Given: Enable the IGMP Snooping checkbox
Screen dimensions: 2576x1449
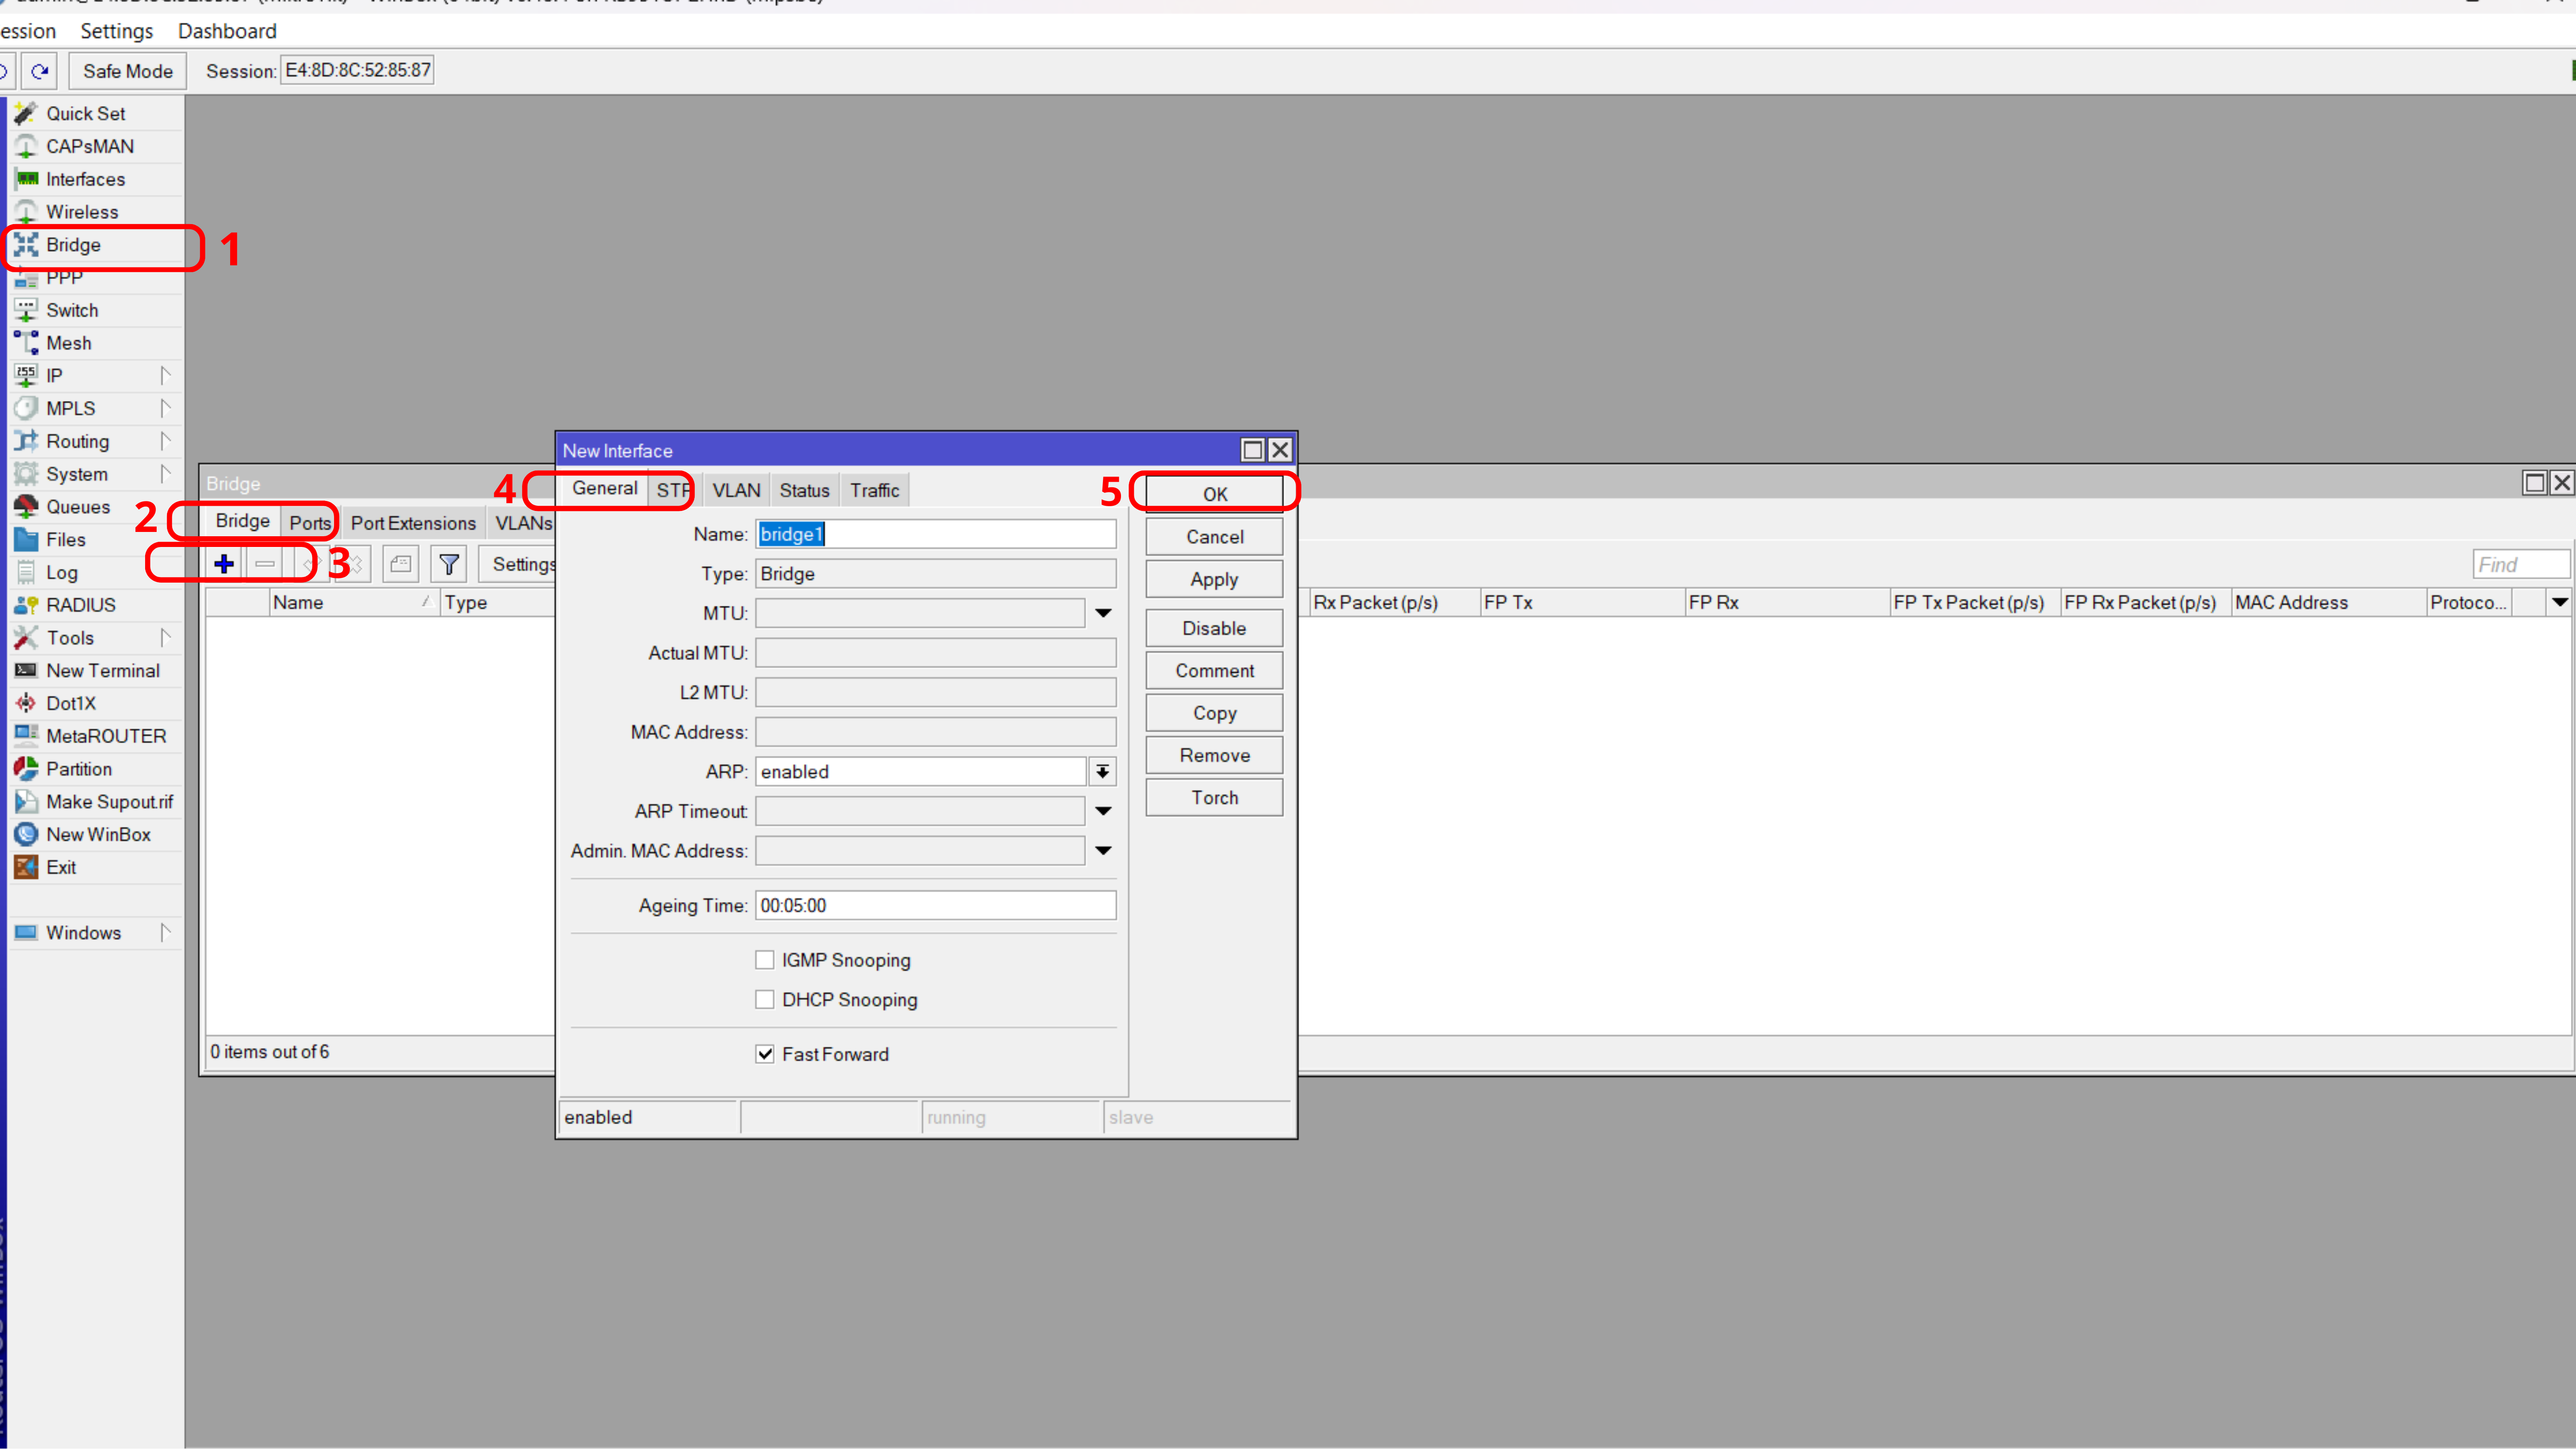Looking at the screenshot, I should pos(765,960).
